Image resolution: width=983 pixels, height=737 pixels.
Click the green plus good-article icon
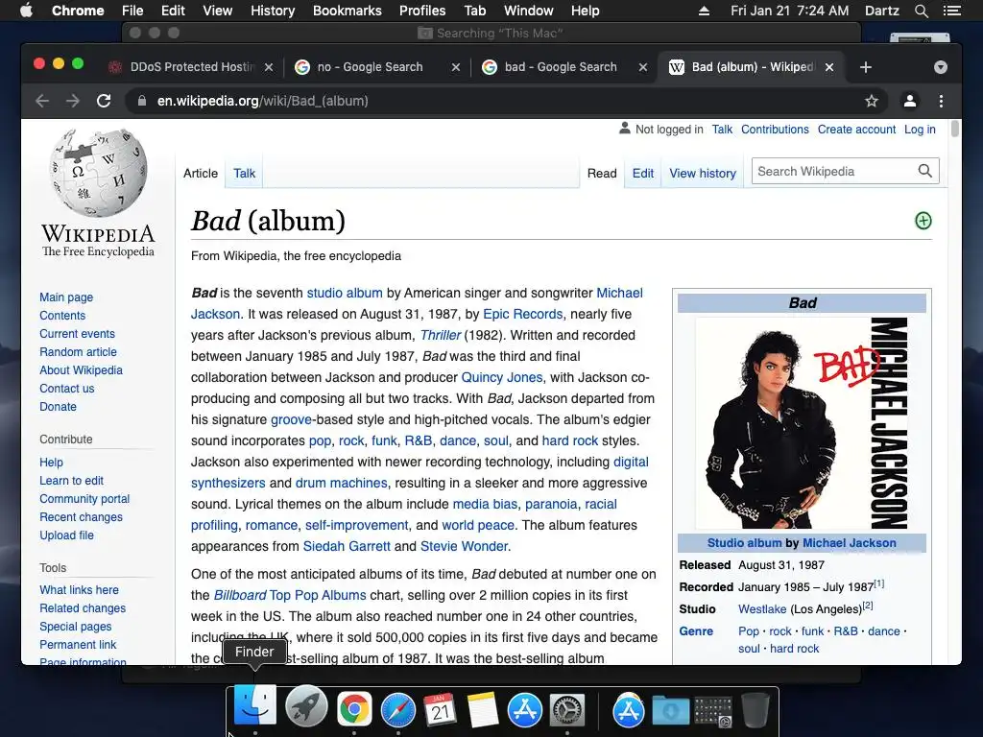[923, 221]
